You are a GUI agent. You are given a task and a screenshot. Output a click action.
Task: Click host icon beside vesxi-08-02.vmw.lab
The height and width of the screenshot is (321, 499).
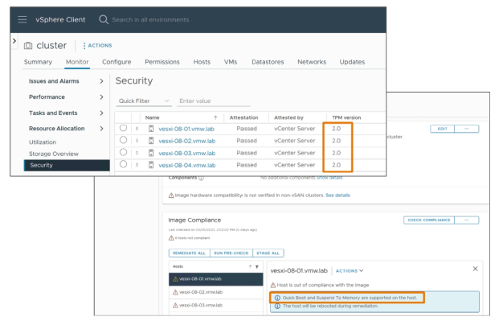click(x=151, y=141)
